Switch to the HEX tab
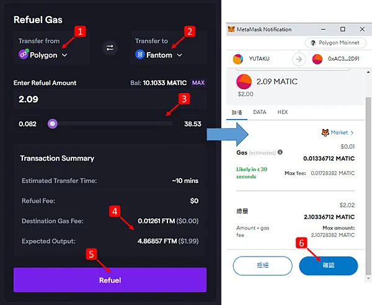 283,112
